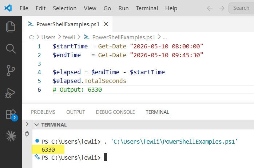Click the Search box in title bar

click(241, 8)
